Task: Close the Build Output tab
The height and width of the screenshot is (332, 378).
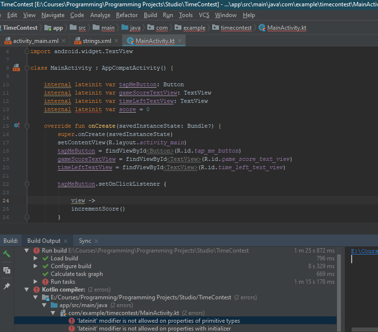Action: pos(66,241)
